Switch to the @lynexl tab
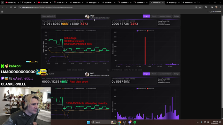223x125 pixels. point(173,2)
